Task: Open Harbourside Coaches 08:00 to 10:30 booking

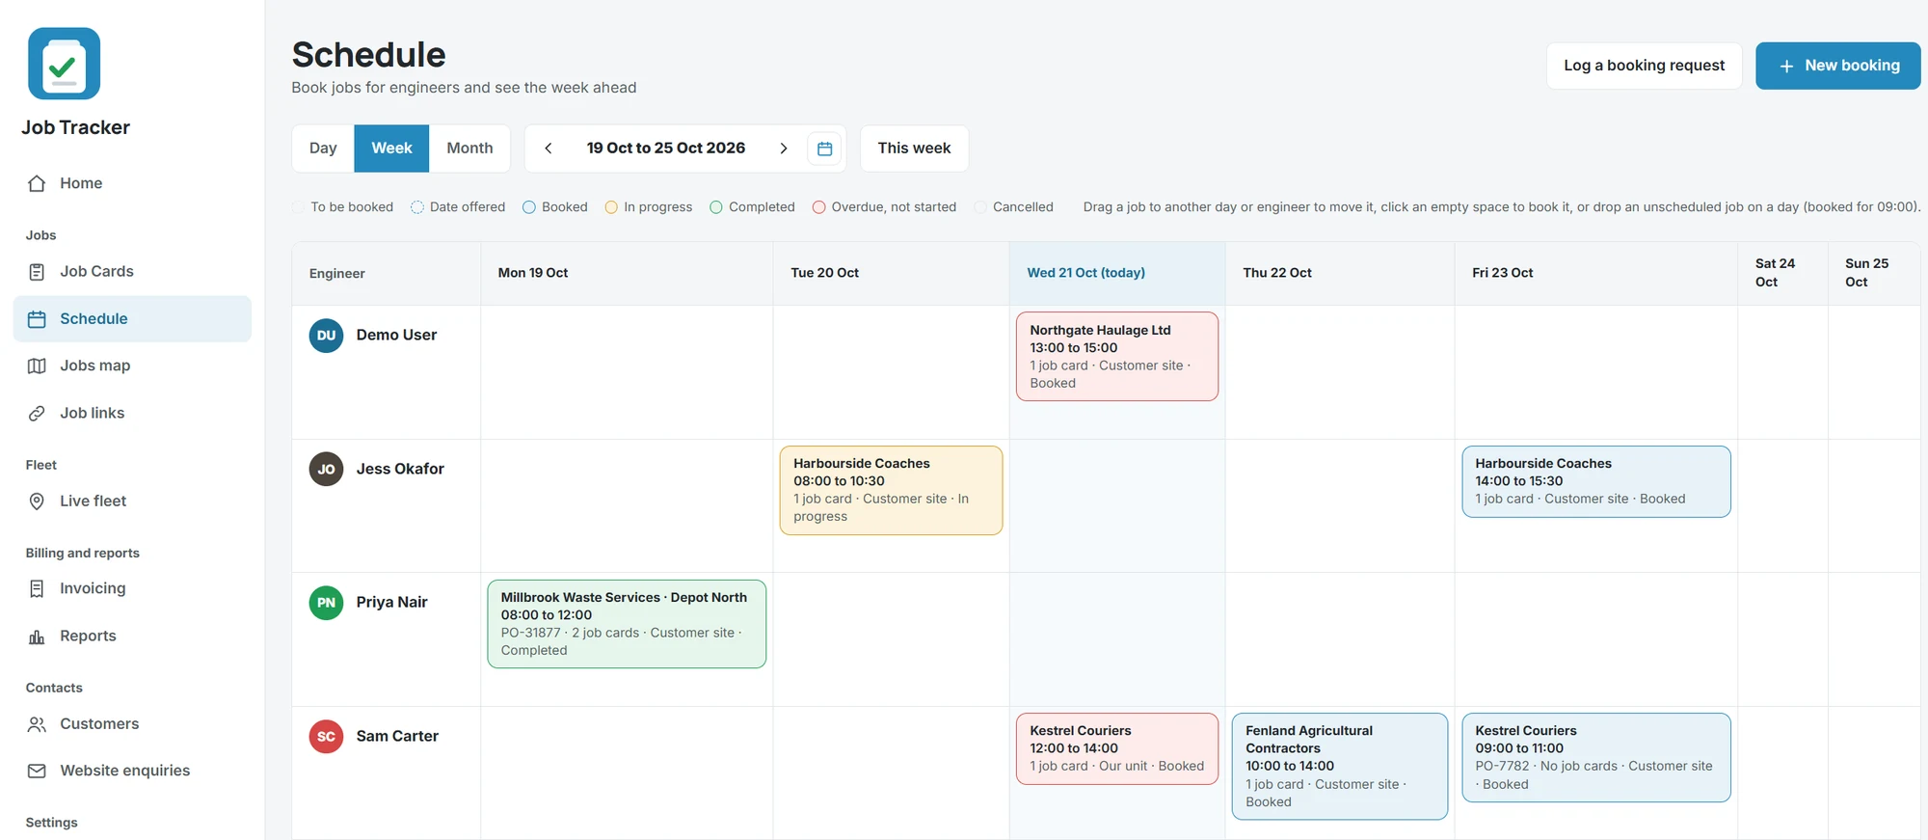Action: 891,490
